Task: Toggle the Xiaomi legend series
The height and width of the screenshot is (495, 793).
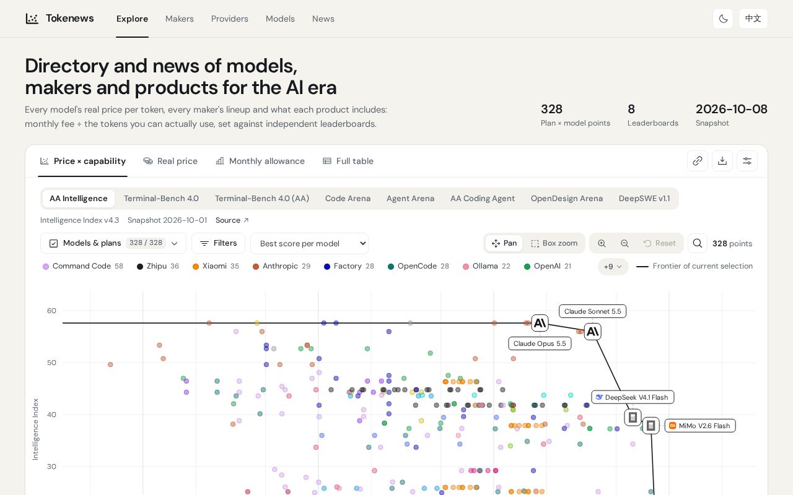Action: [216, 266]
